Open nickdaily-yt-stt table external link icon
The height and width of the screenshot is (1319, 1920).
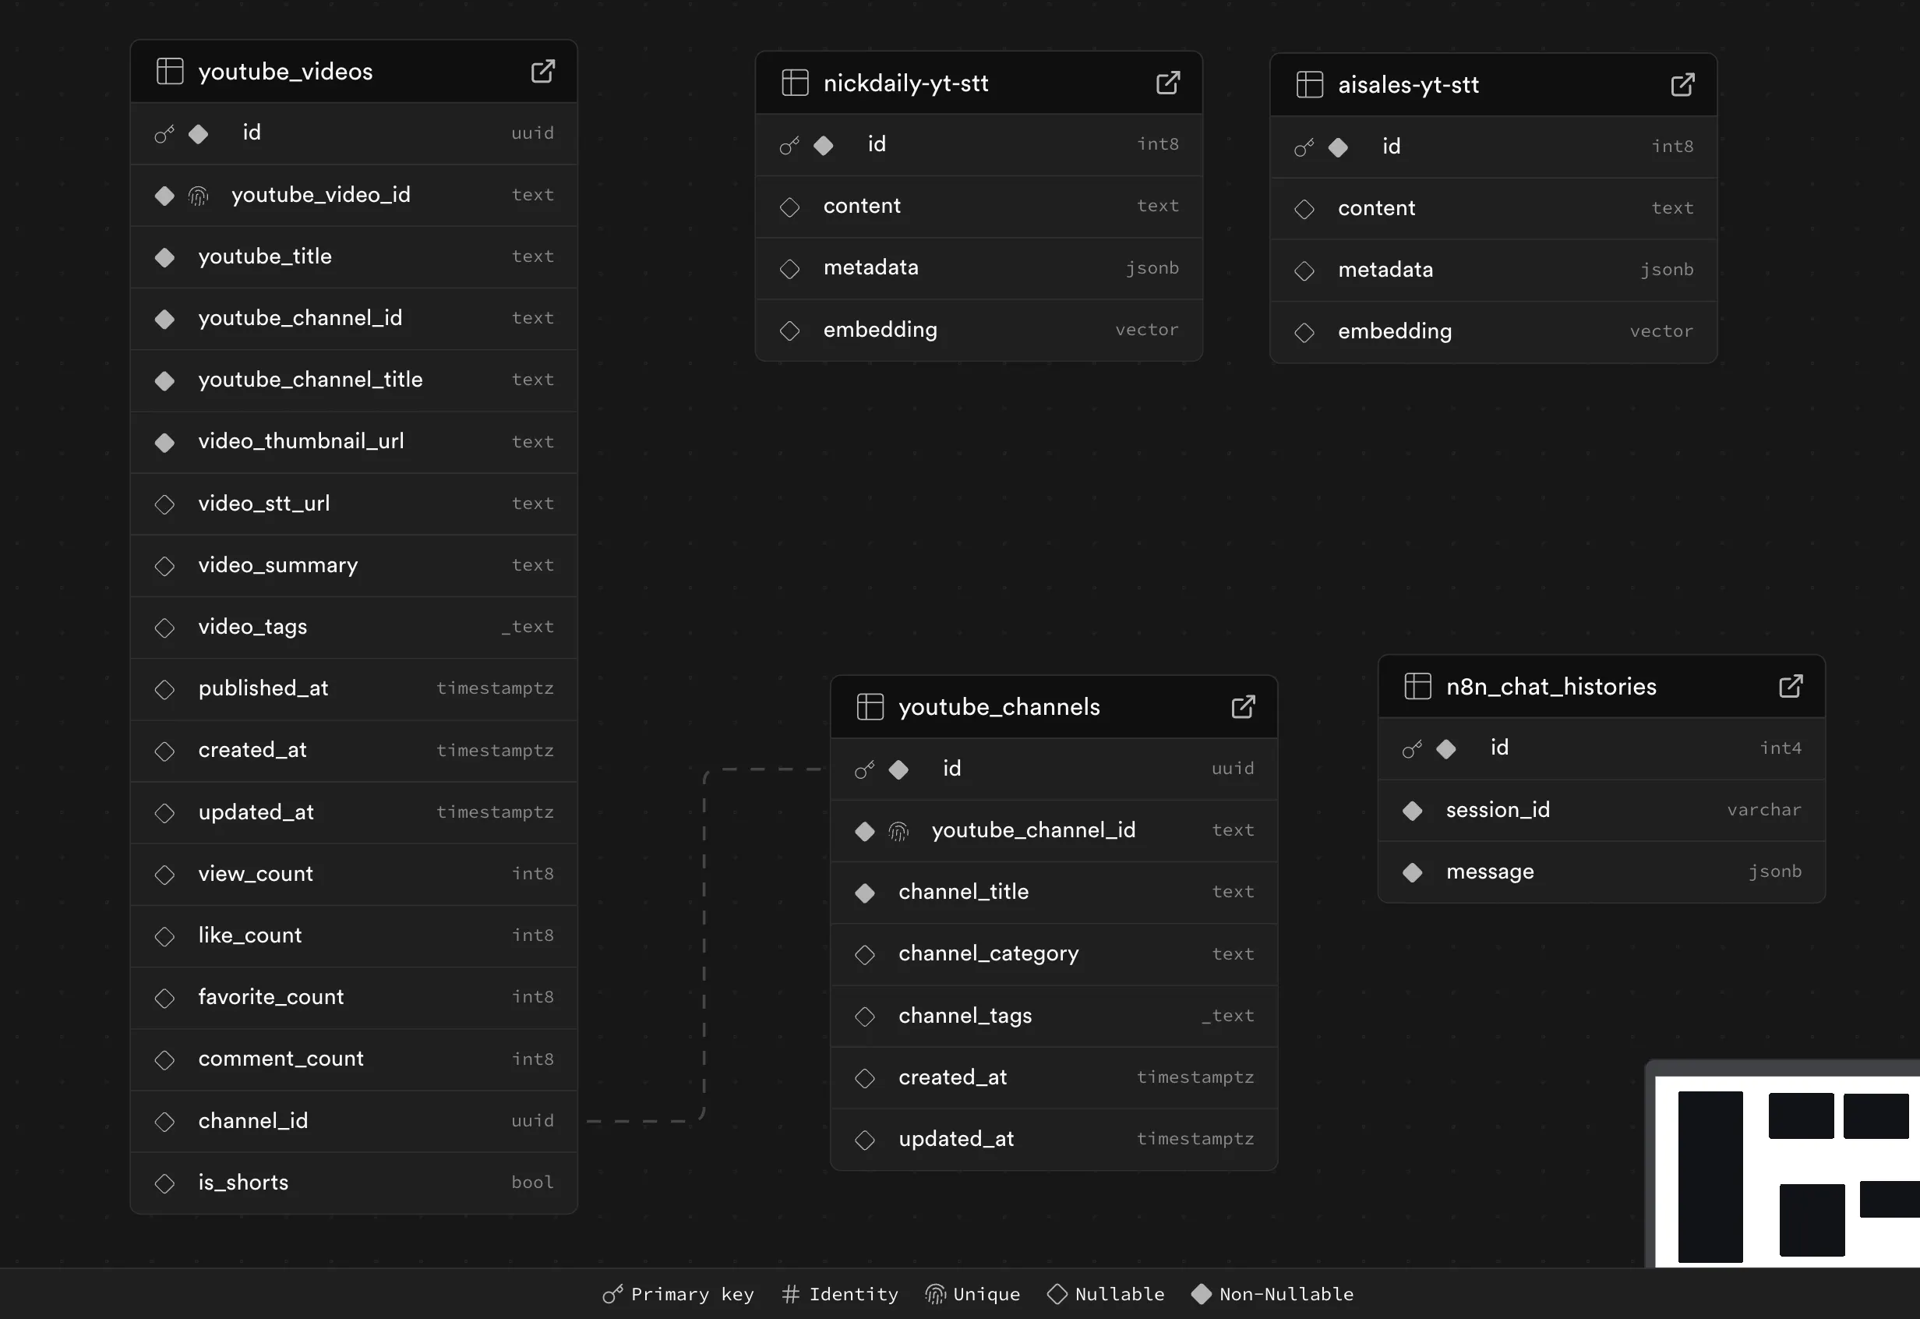click(1167, 83)
